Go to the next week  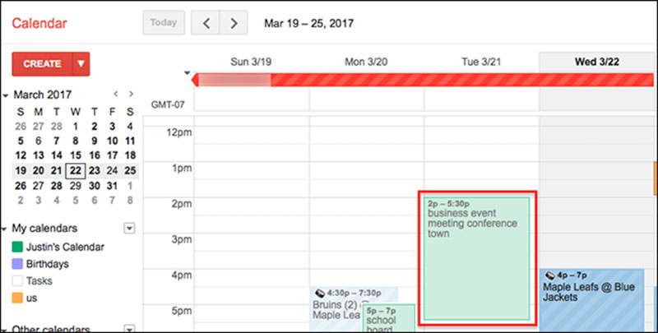coord(234,23)
